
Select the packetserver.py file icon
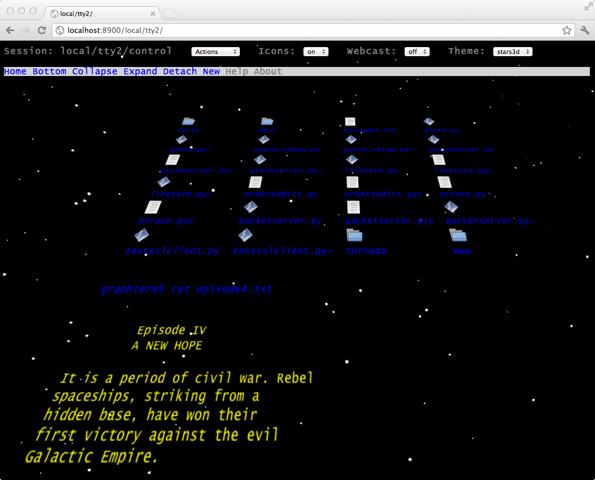251,206
